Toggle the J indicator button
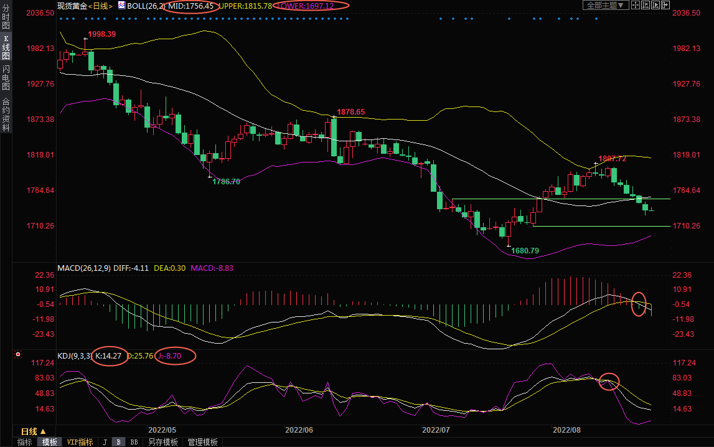Image resolution: width=714 pixels, height=447 pixels. (x=105, y=442)
